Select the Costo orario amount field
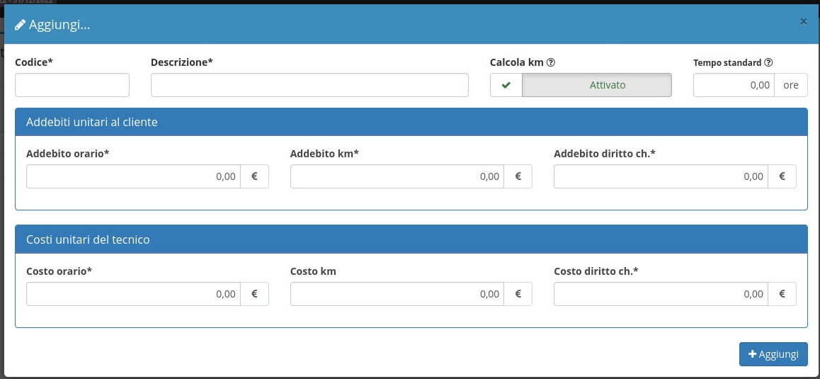The image size is (820, 379). [x=133, y=294]
